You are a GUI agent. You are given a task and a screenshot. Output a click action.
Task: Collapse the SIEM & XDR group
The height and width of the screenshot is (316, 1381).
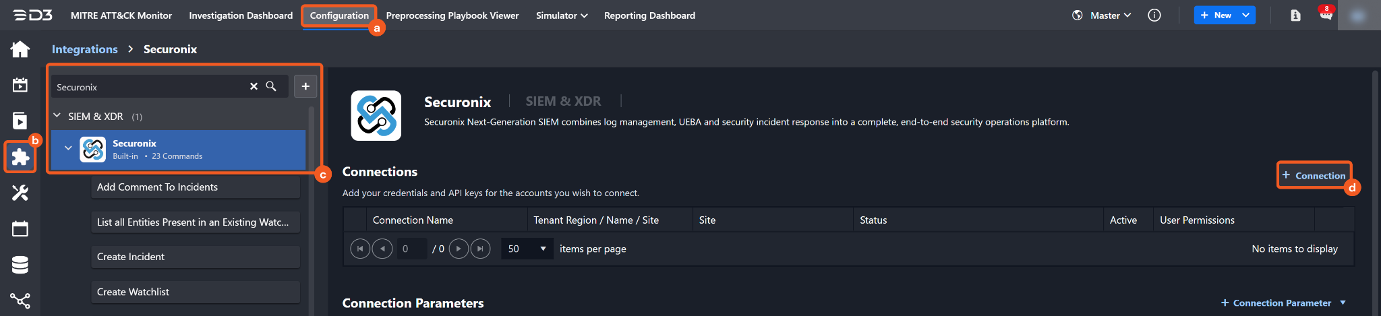pyautogui.click(x=57, y=116)
